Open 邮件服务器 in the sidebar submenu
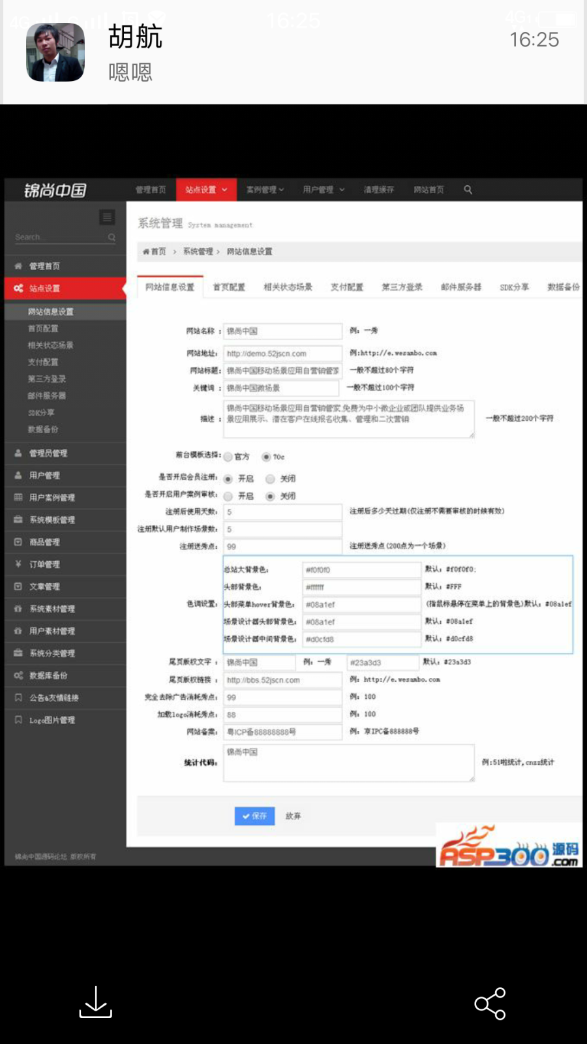 click(x=46, y=395)
